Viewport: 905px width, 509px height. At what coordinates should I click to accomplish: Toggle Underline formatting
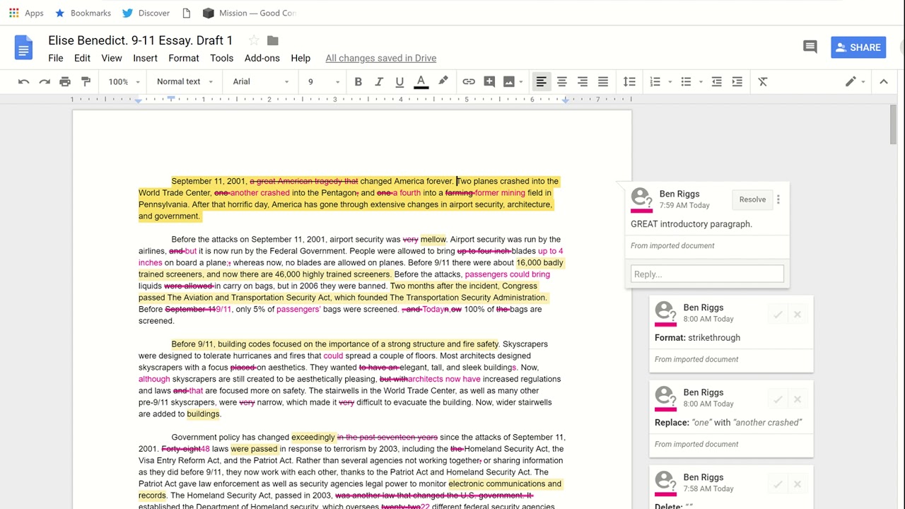click(x=399, y=82)
